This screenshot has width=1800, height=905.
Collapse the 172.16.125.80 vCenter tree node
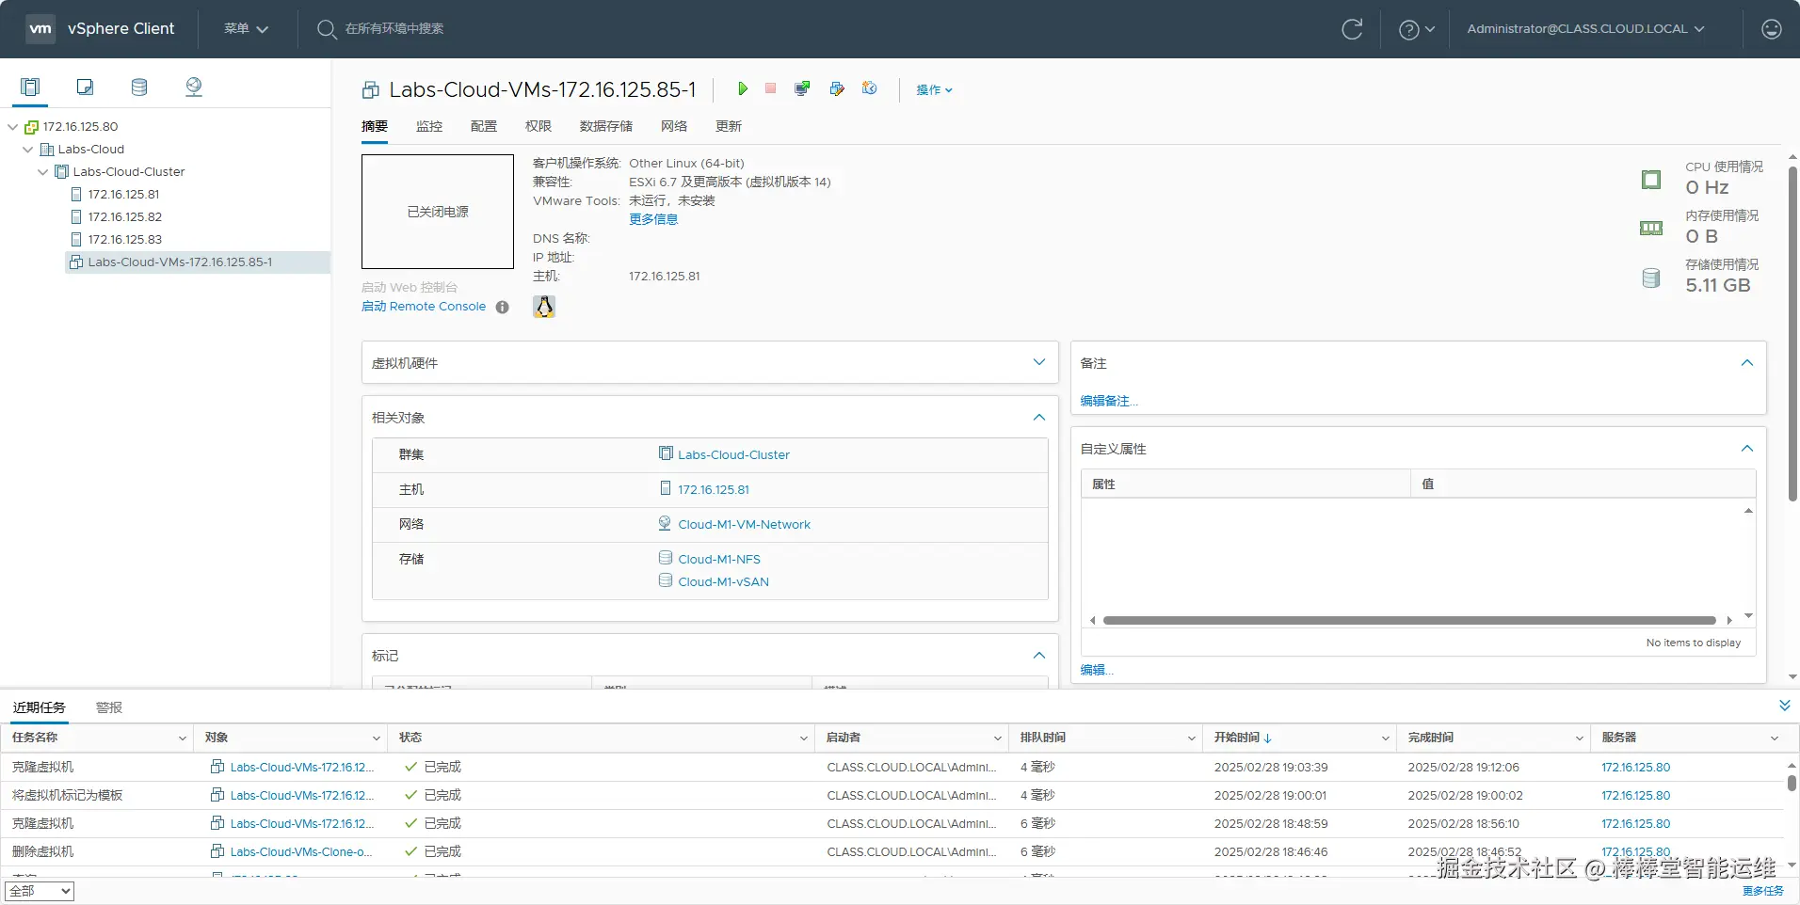click(12, 127)
